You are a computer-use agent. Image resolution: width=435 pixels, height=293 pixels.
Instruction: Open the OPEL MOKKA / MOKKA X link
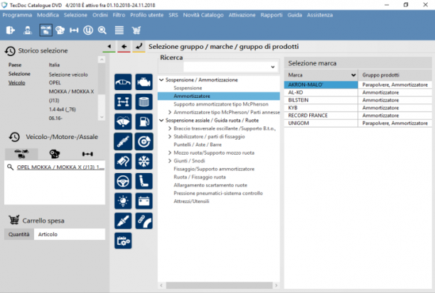coord(60,167)
